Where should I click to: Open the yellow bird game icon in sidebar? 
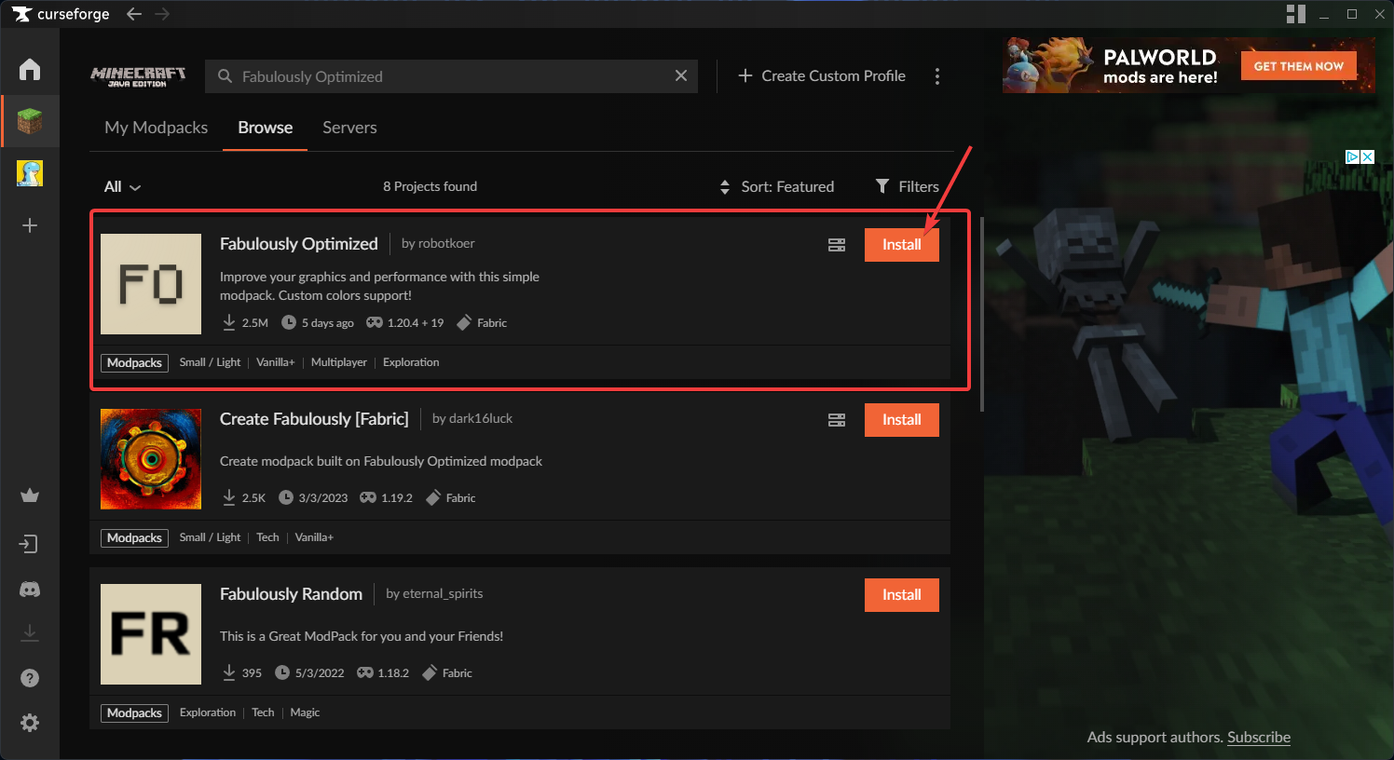click(x=30, y=173)
